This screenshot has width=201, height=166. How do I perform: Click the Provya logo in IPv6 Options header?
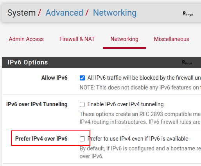(x=187, y=62)
